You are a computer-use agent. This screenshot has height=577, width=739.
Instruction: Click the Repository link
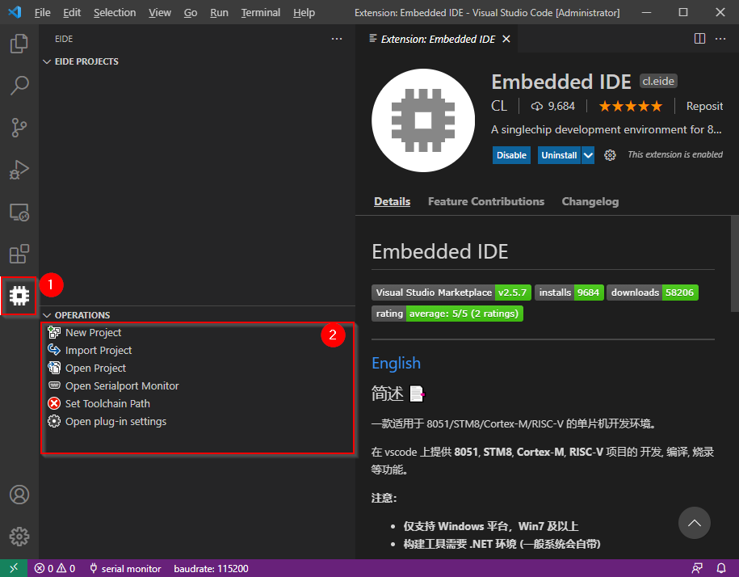704,106
